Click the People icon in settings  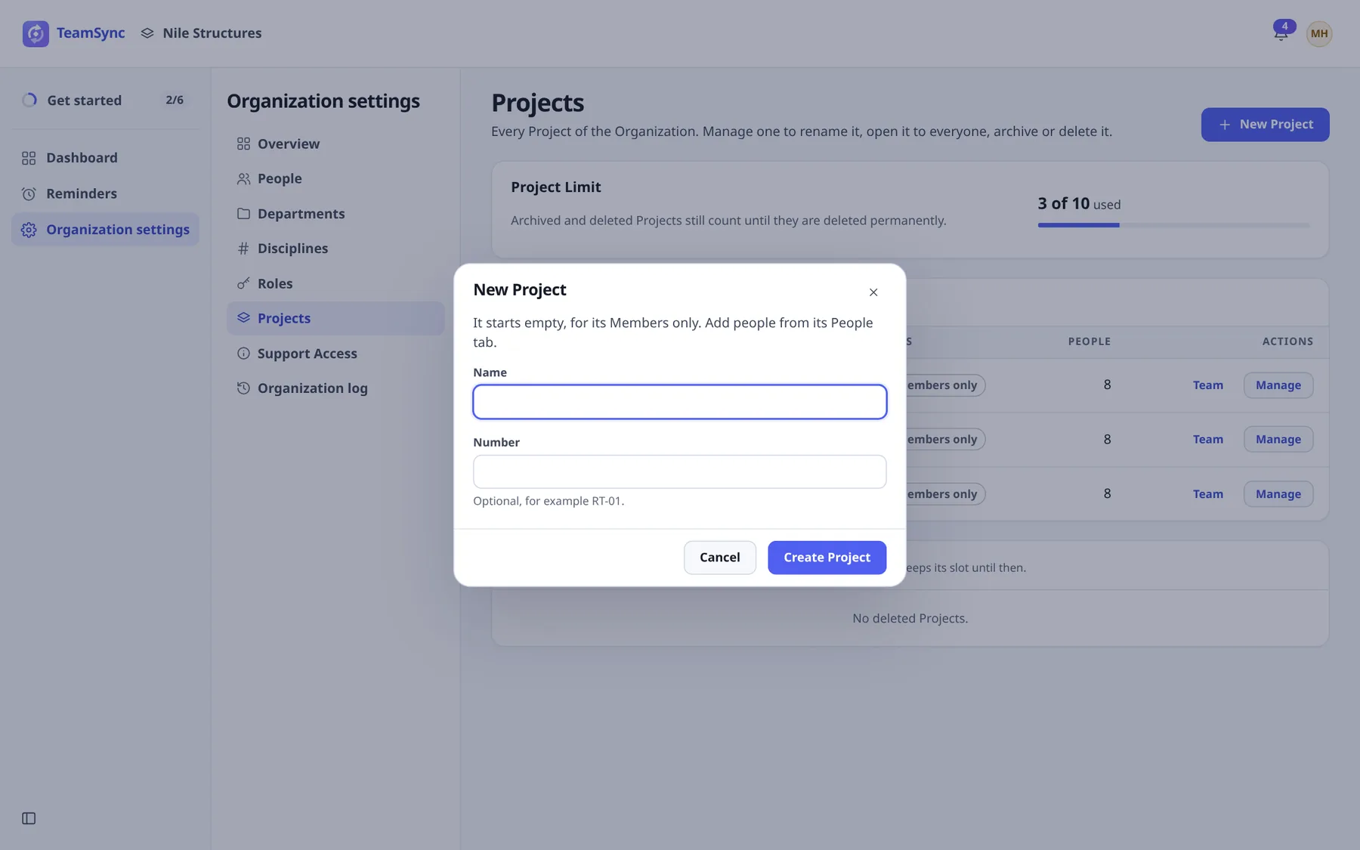click(x=243, y=178)
